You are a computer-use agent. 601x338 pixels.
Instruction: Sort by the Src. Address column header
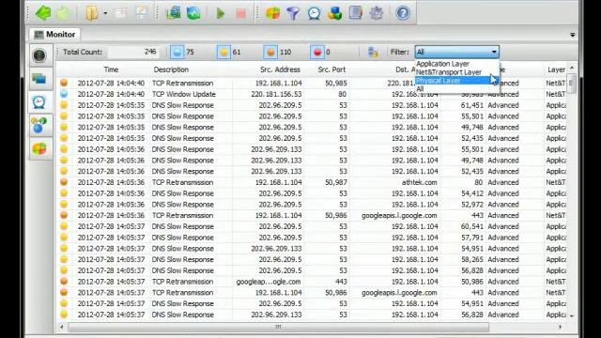click(x=280, y=69)
